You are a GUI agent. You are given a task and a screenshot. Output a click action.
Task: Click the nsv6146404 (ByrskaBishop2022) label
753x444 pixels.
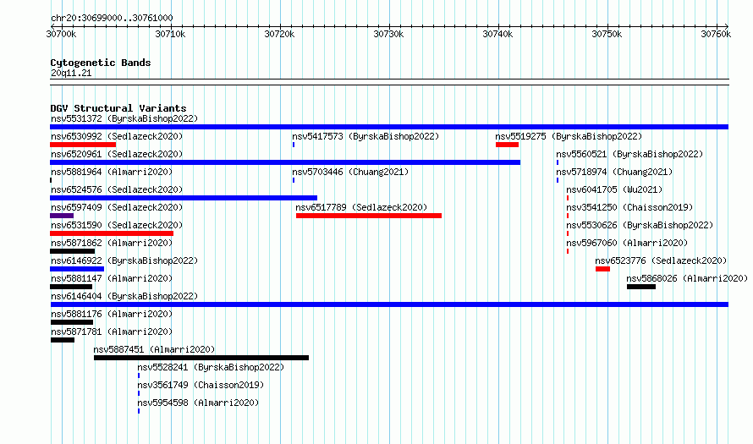coord(124,296)
